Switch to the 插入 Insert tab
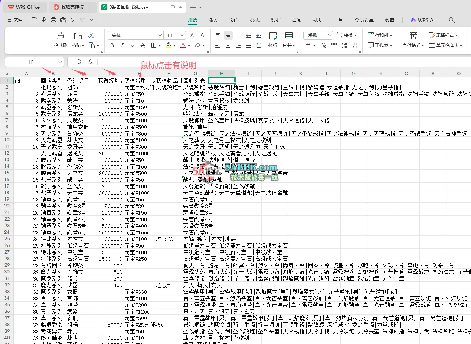Viewport: 471px width, 344px height. coord(213,20)
